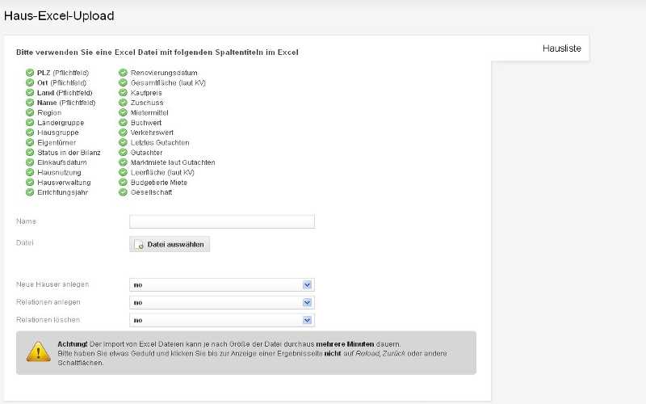Click the green check icon beside Region

click(30, 112)
